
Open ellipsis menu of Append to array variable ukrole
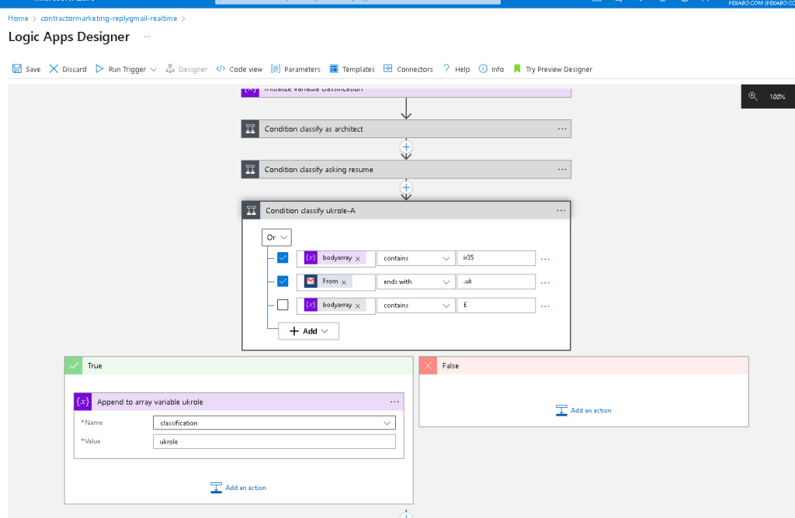point(394,402)
